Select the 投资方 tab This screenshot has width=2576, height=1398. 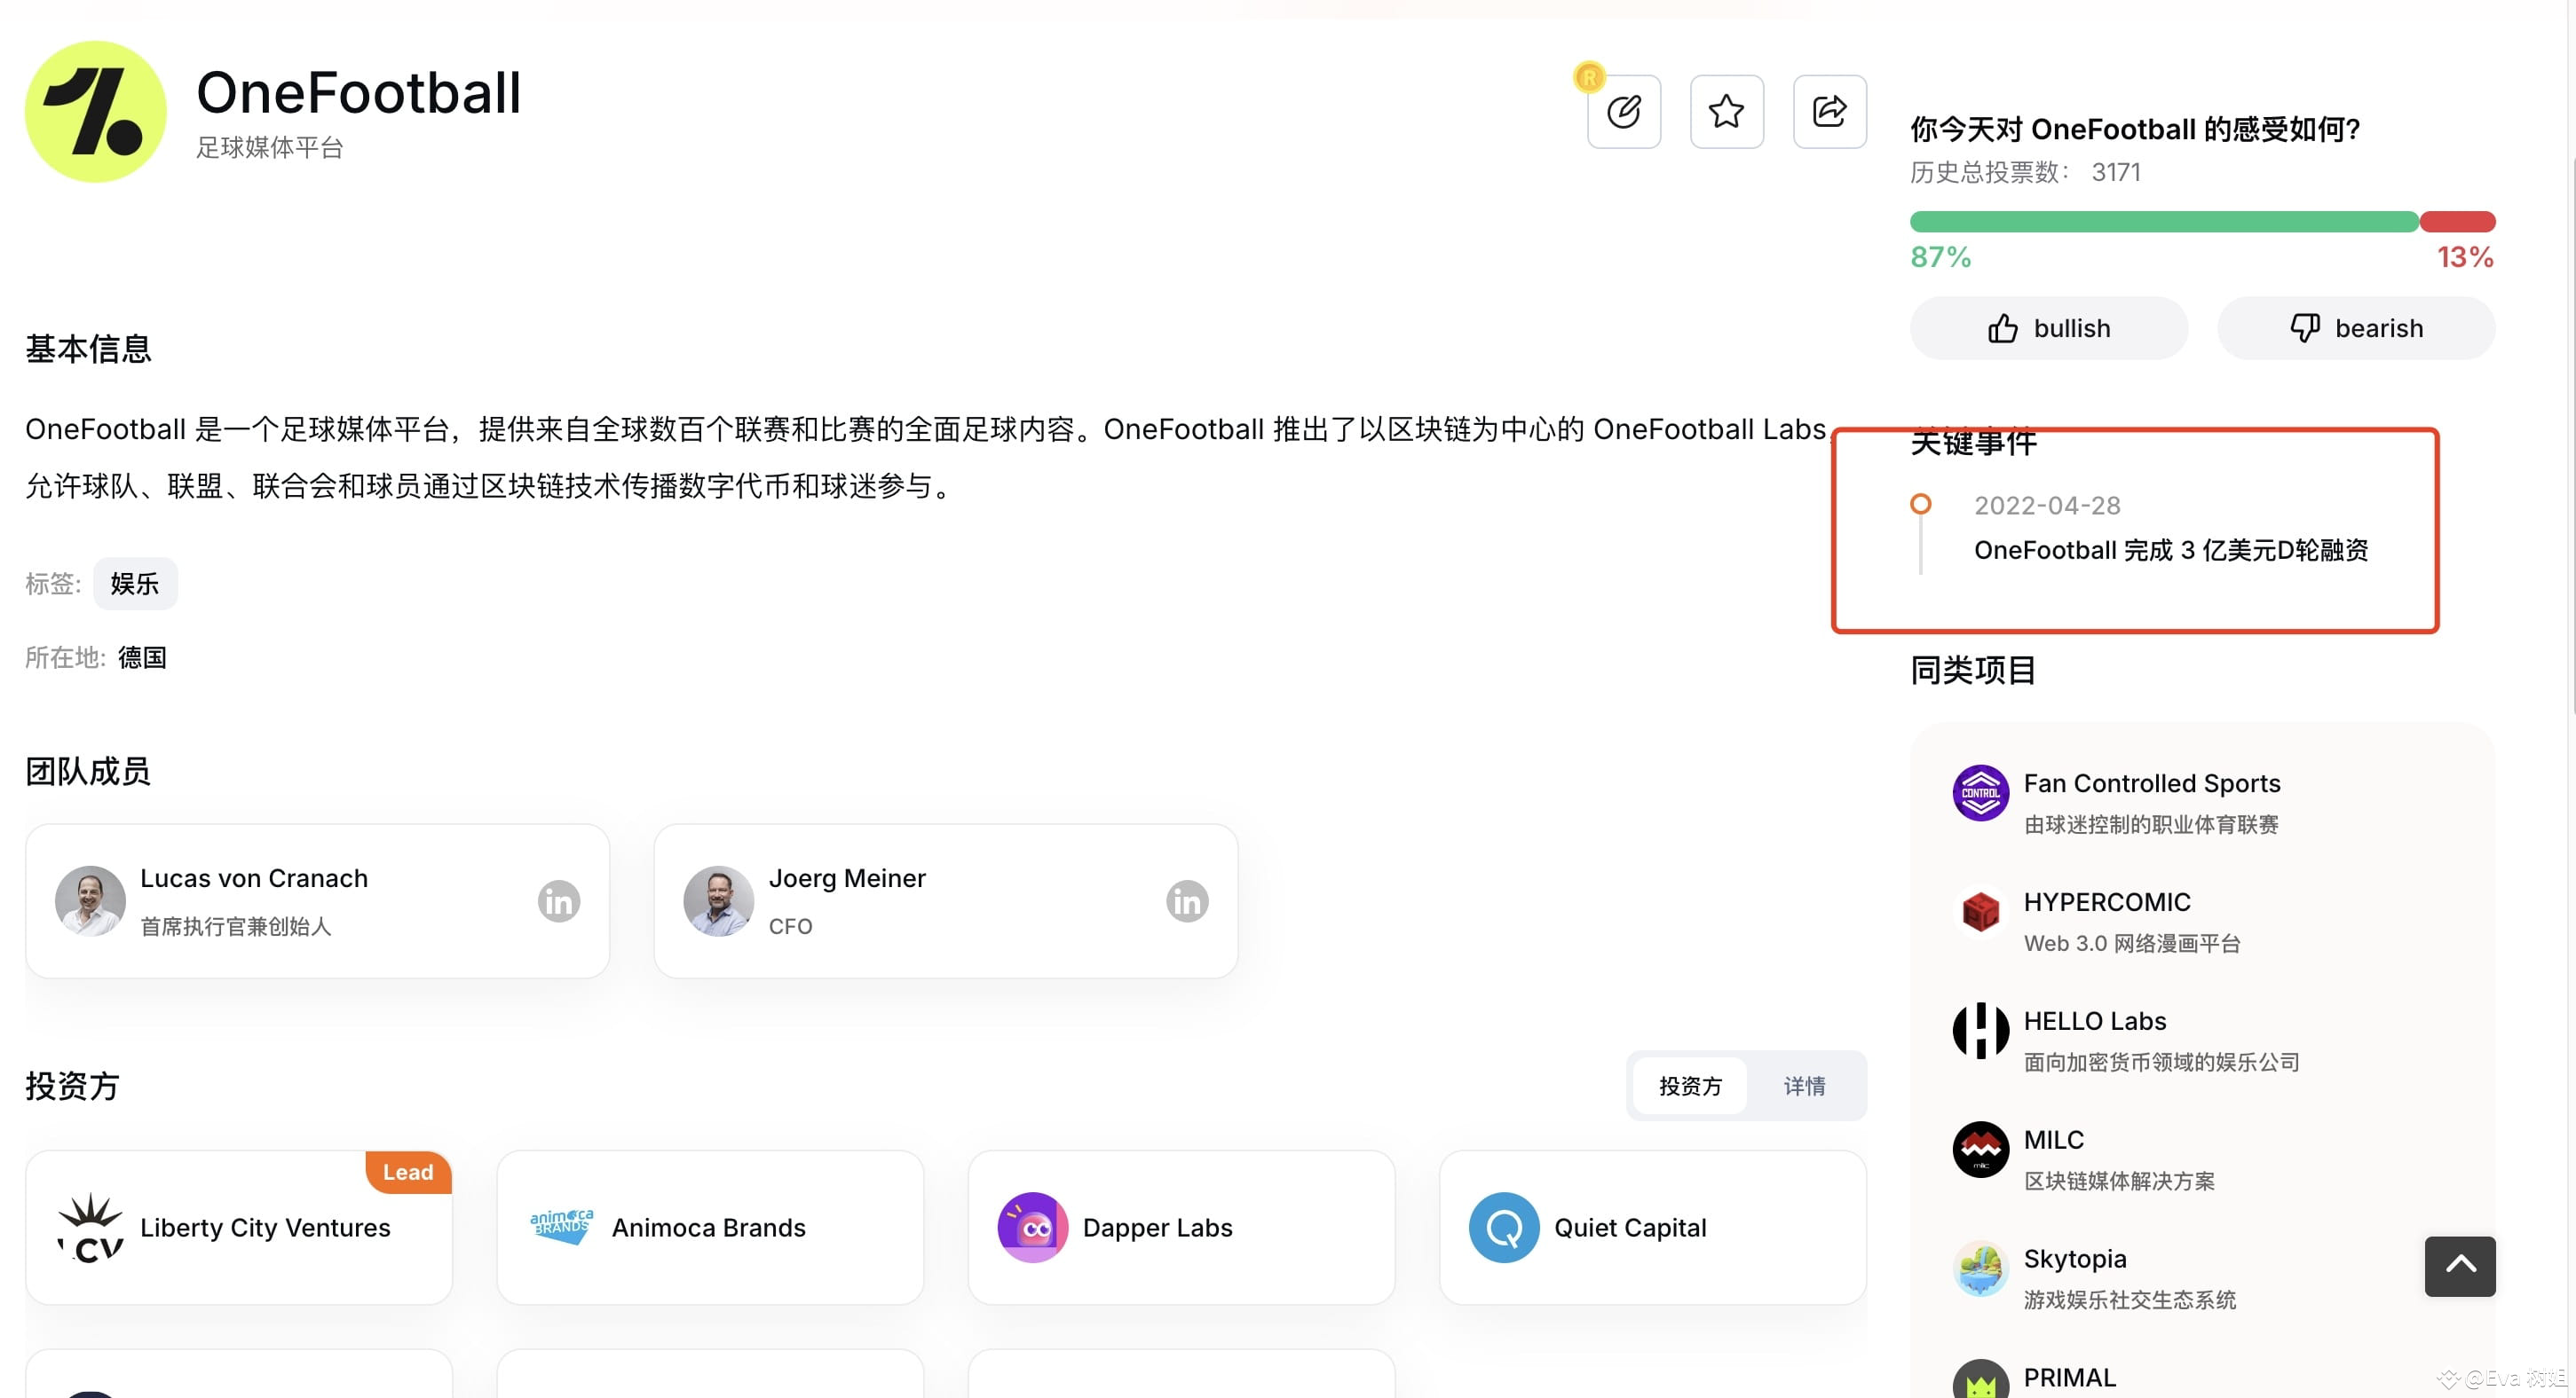coord(1690,1087)
